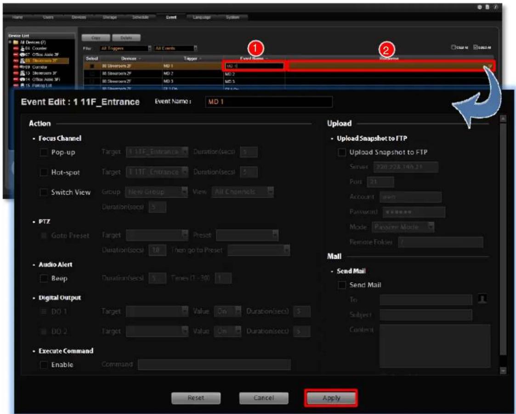Click the Event Edit scrollbar up arrow
Screen dimensions: 516x414
pyautogui.click(x=503, y=119)
